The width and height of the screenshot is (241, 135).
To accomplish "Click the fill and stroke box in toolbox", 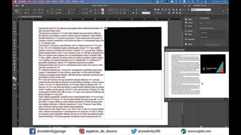I will coord(14,78).
